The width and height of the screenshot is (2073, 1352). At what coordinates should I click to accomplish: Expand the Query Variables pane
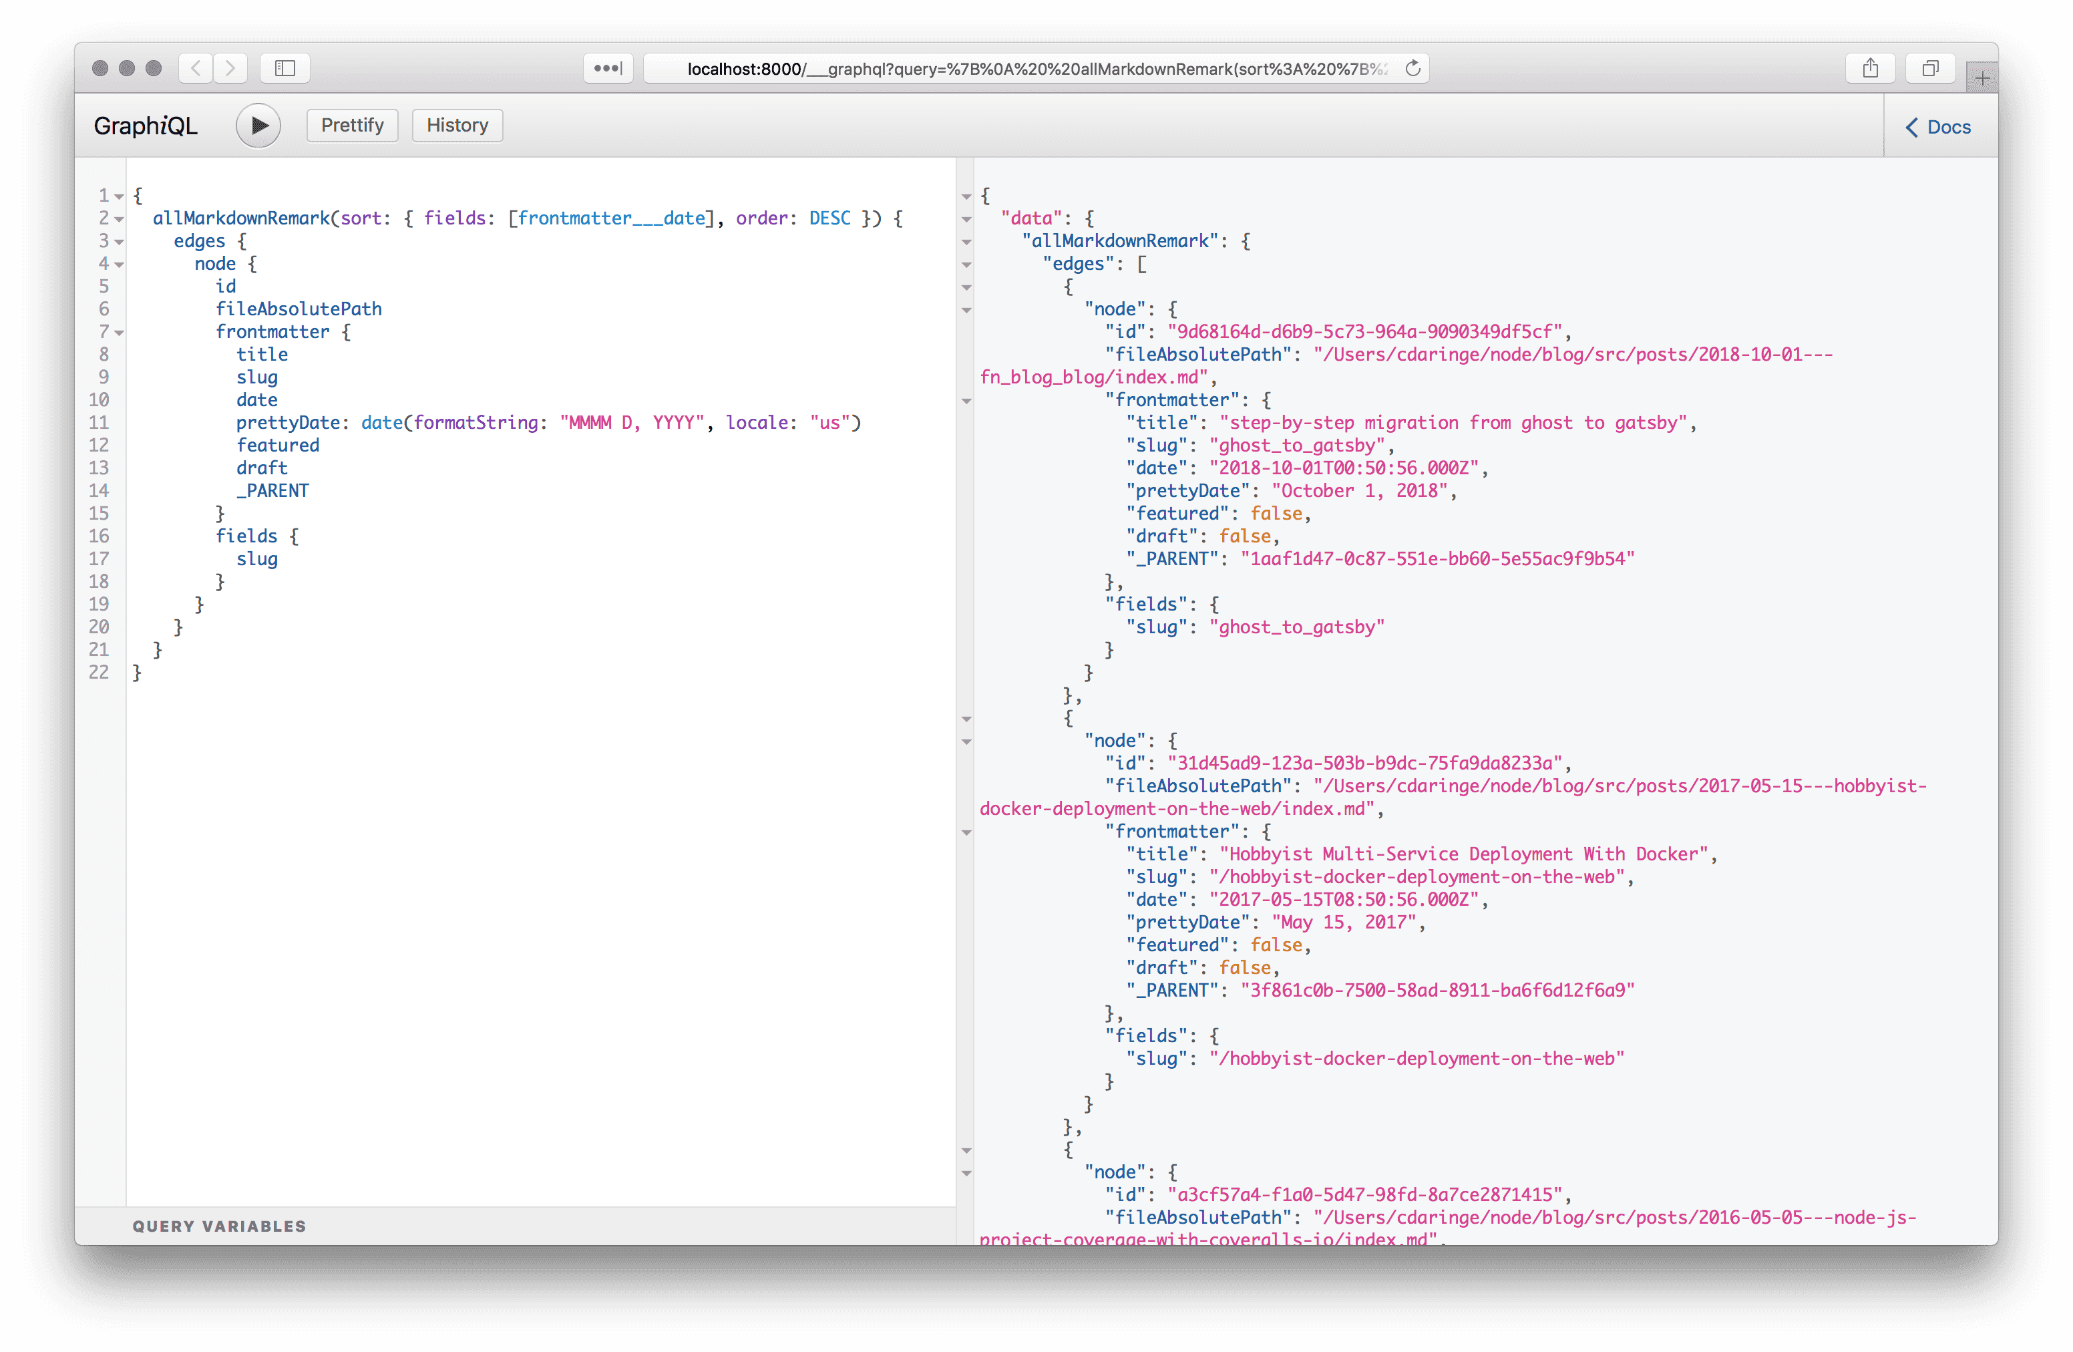pos(220,1226)
